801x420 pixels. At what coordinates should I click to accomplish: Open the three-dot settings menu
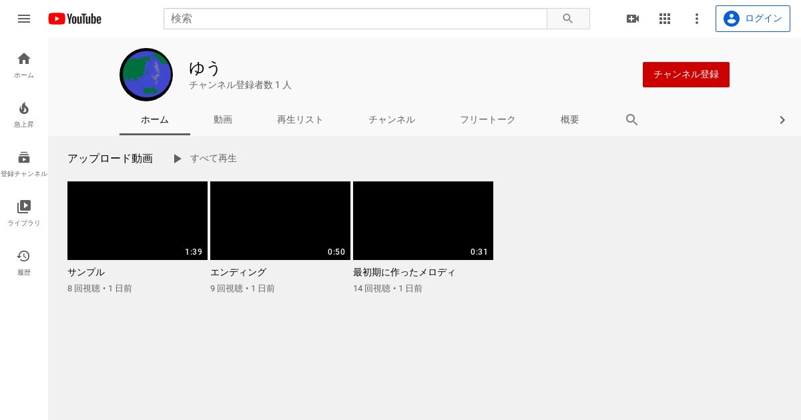[697, 19]
